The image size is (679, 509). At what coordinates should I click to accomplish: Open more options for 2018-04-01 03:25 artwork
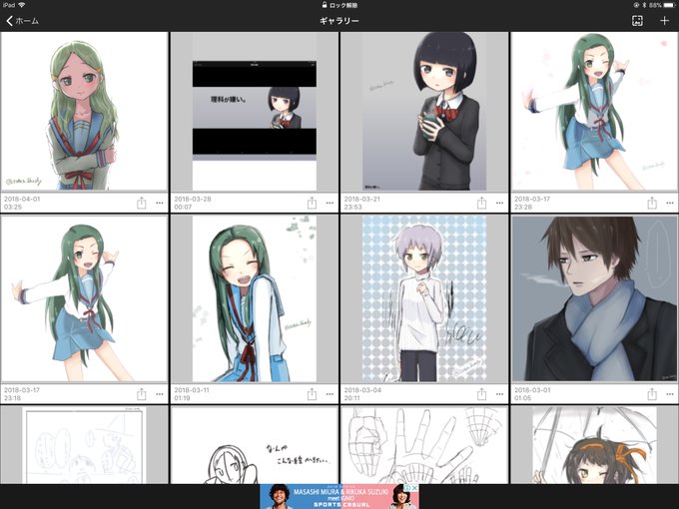tap(160, 203)
